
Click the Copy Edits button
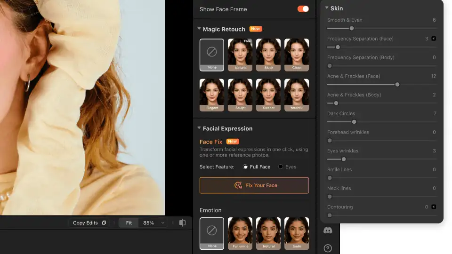(x=89, y=223)
